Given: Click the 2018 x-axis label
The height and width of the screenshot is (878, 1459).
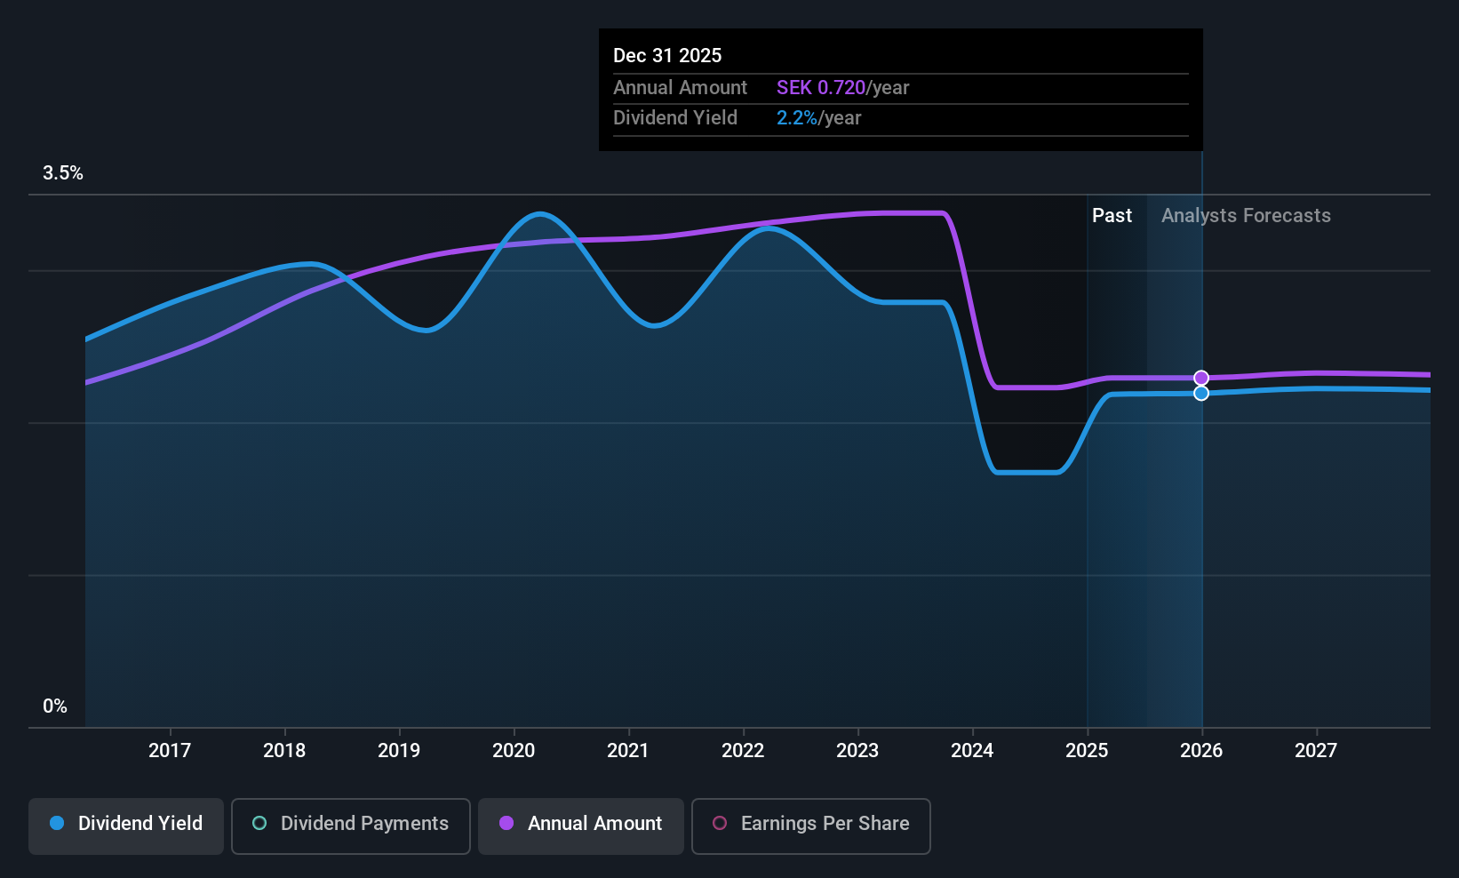Looking at the screenshot, I should coord(284,751).
